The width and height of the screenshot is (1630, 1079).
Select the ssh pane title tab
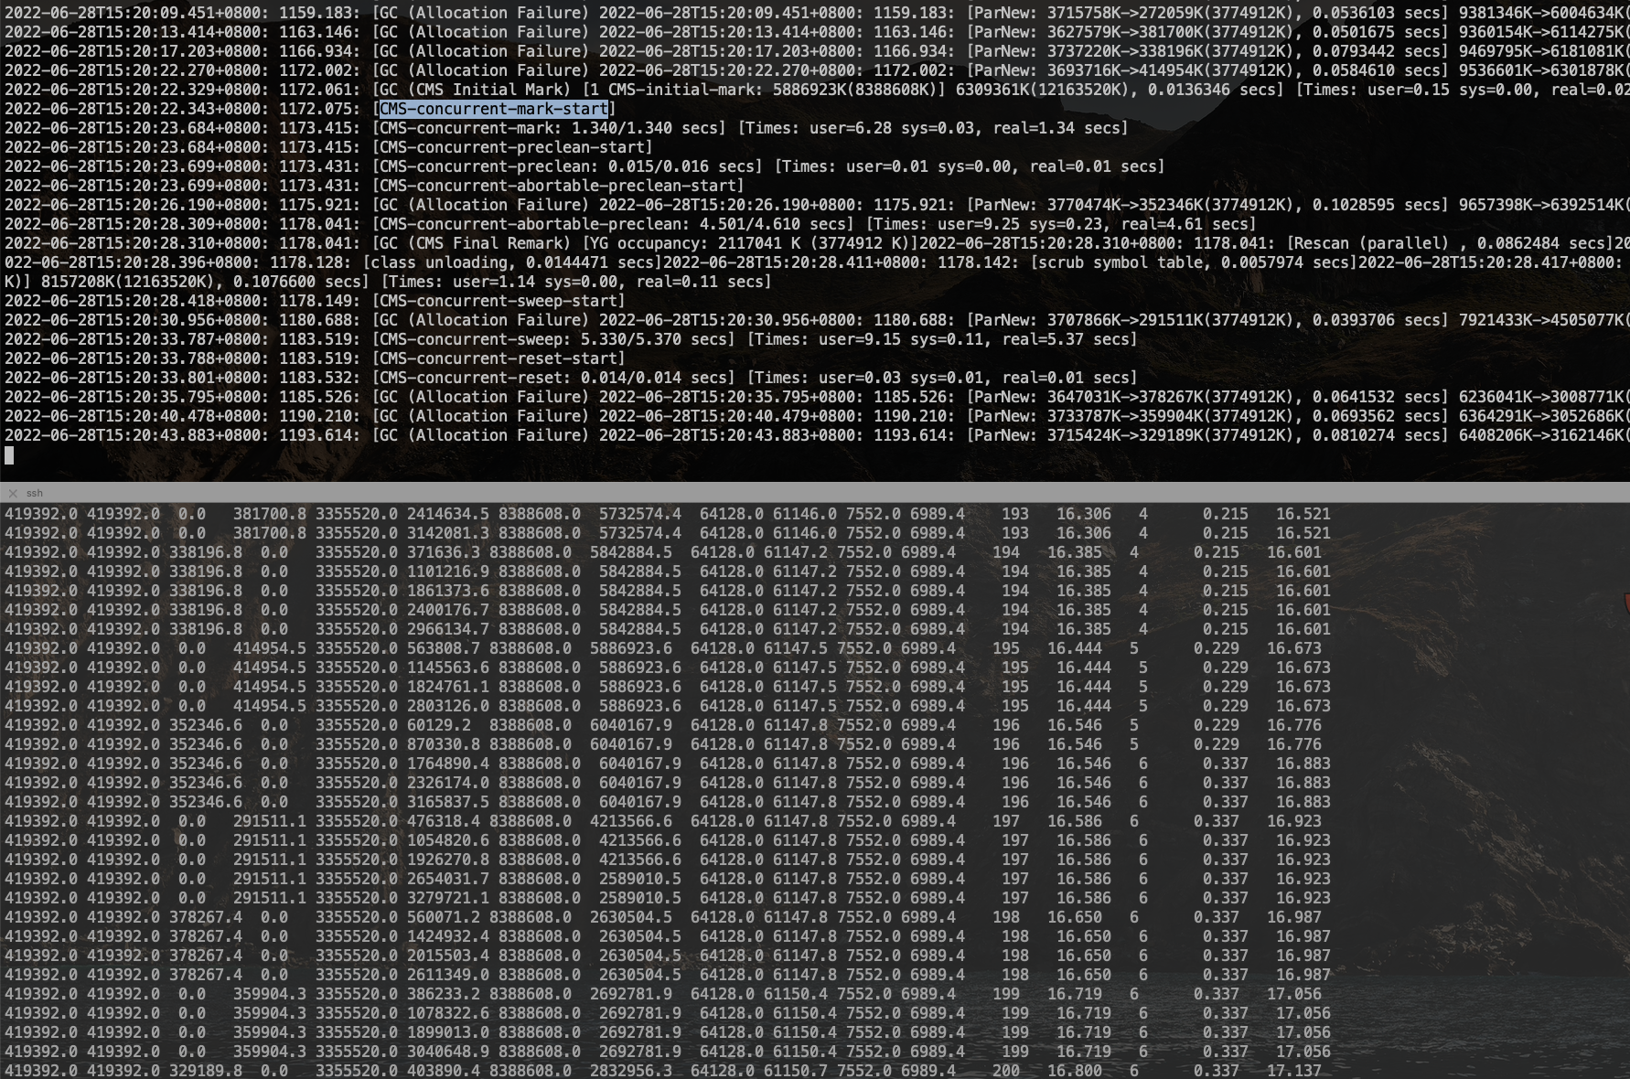35,493
